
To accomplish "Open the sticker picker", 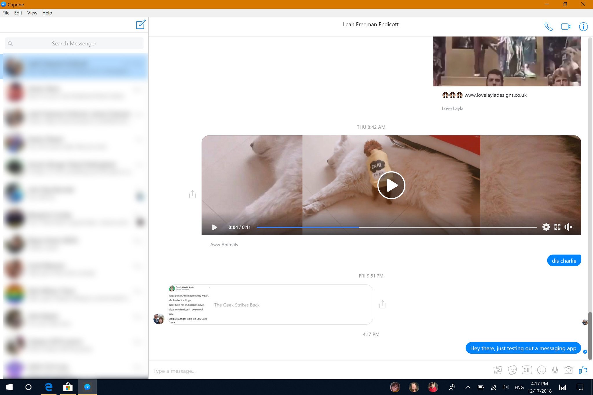I will 512,370.
